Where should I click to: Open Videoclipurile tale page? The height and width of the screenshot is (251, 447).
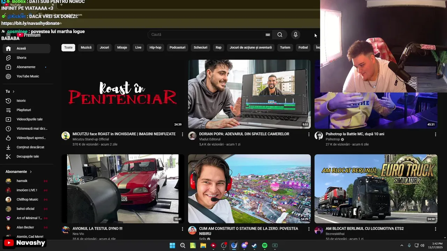pos(27,119)
